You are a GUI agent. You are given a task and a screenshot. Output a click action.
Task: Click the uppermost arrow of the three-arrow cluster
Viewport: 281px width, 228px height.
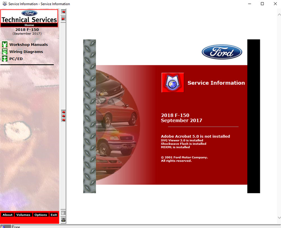[64, 112]
